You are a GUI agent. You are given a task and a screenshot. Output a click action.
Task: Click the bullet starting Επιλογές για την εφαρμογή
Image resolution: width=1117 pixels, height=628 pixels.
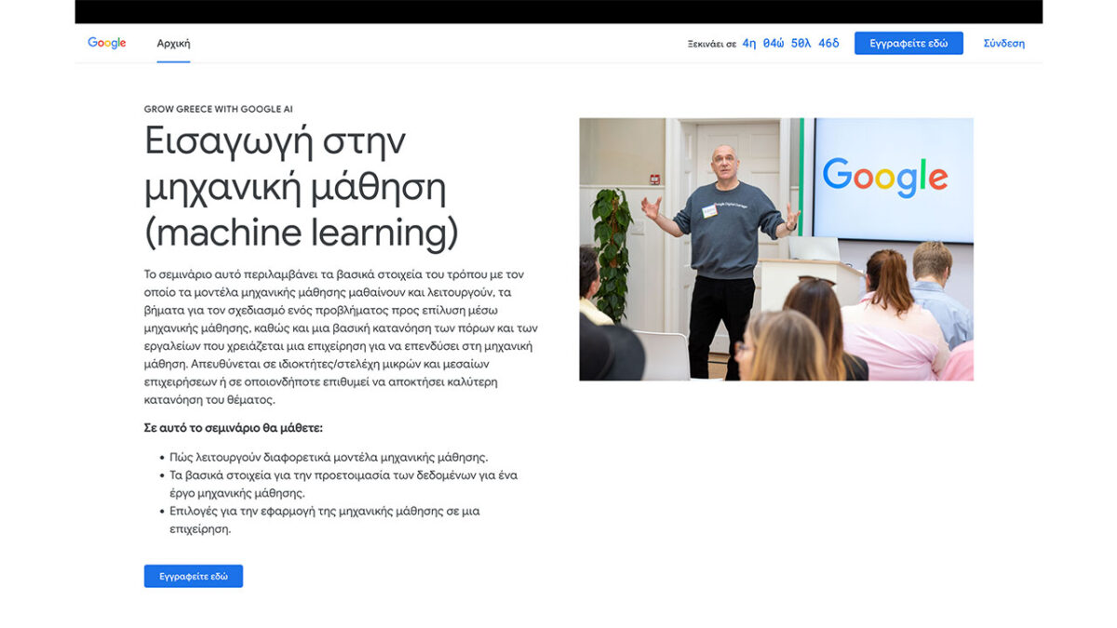coord(325,520)
